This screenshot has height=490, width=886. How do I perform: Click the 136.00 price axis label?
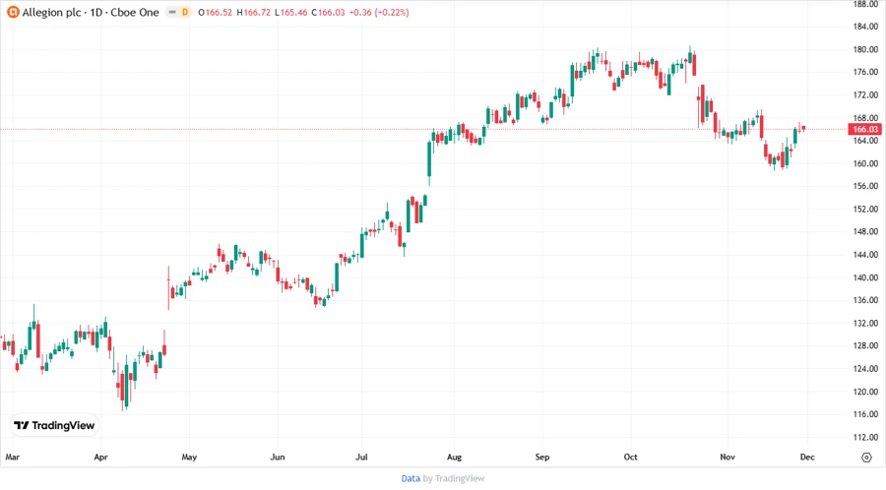pyautogui.click(x=865, y=300)
